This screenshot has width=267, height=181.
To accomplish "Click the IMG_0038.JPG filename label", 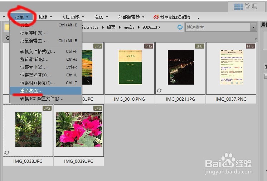I will [x=28, y=161].
